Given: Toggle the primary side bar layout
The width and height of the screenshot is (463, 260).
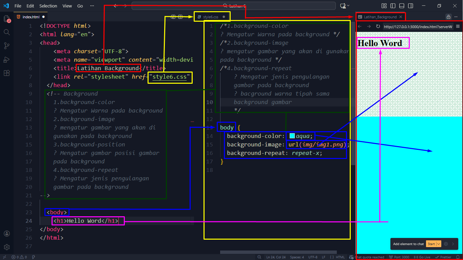Looking at the screenshot, I should [x=393, y=6].
